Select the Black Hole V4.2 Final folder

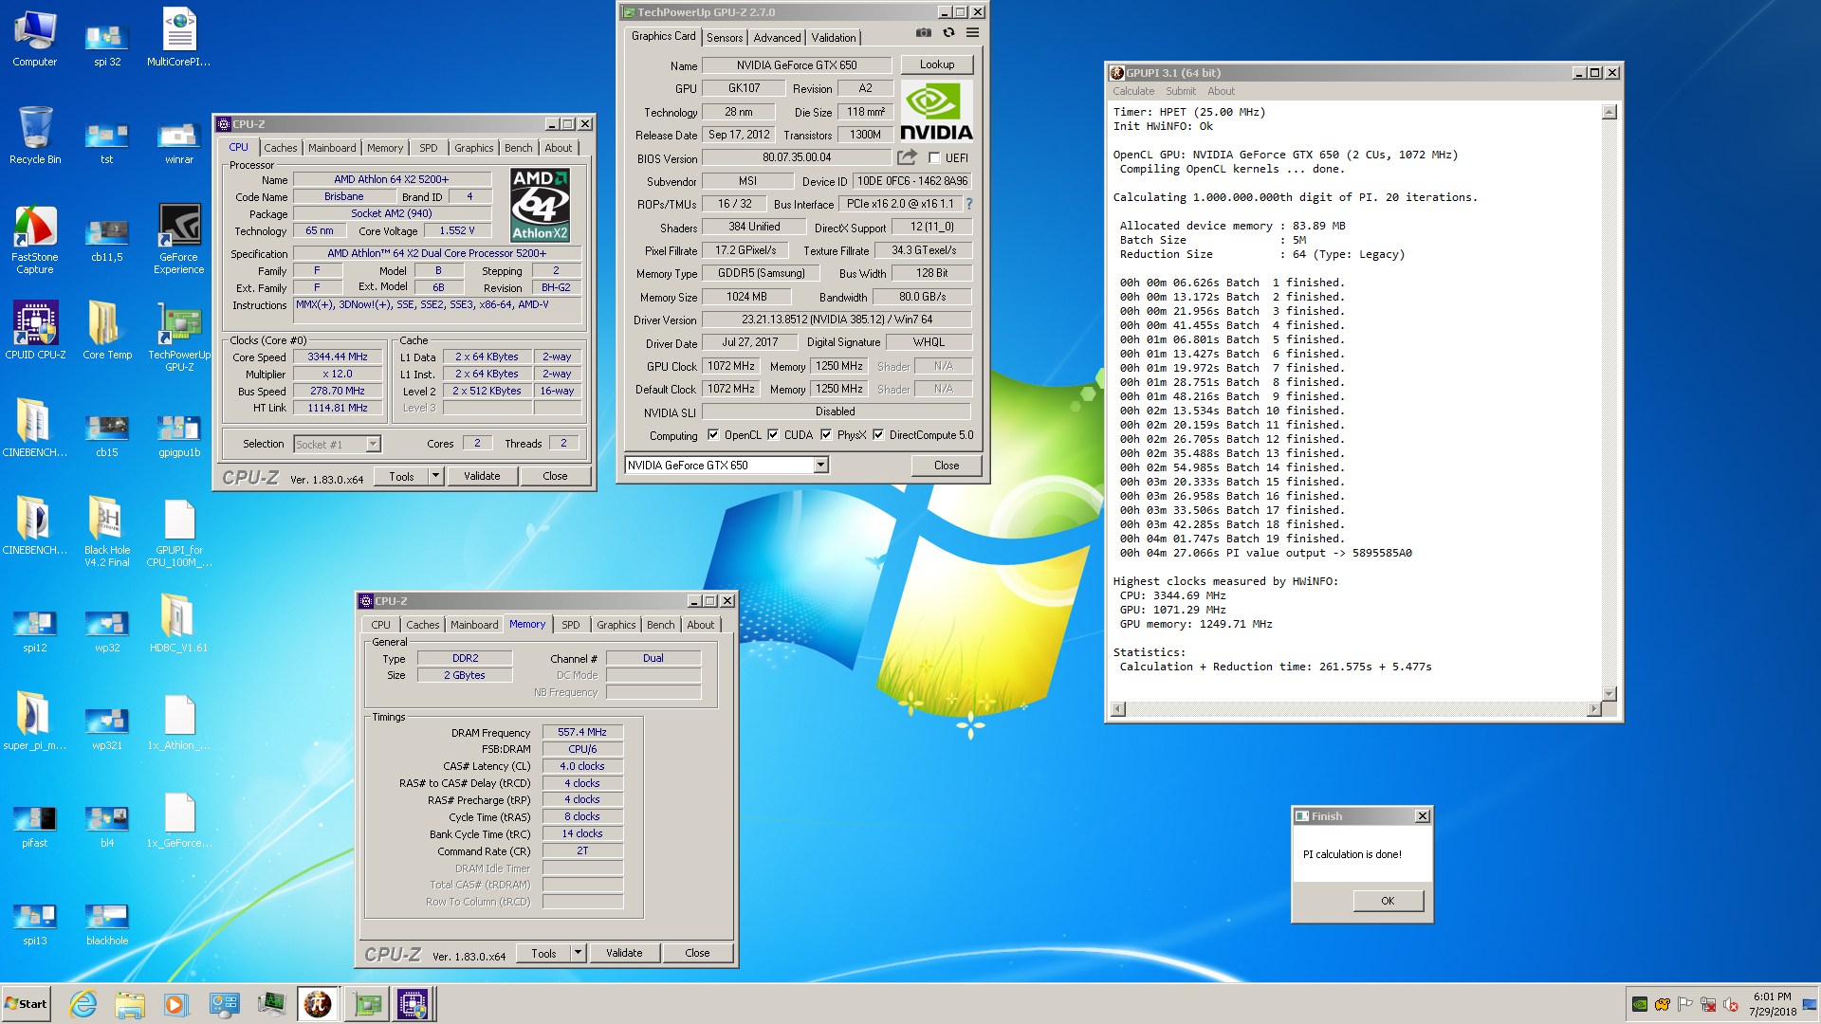click(107, 532)
